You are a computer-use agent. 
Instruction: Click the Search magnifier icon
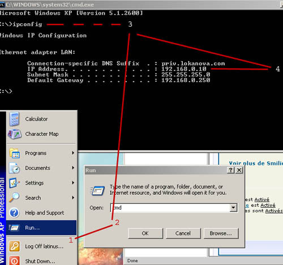click(x=14, y=198)
